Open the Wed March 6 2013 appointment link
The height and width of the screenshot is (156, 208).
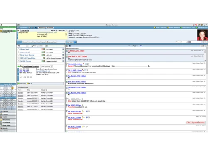point(77,82)
